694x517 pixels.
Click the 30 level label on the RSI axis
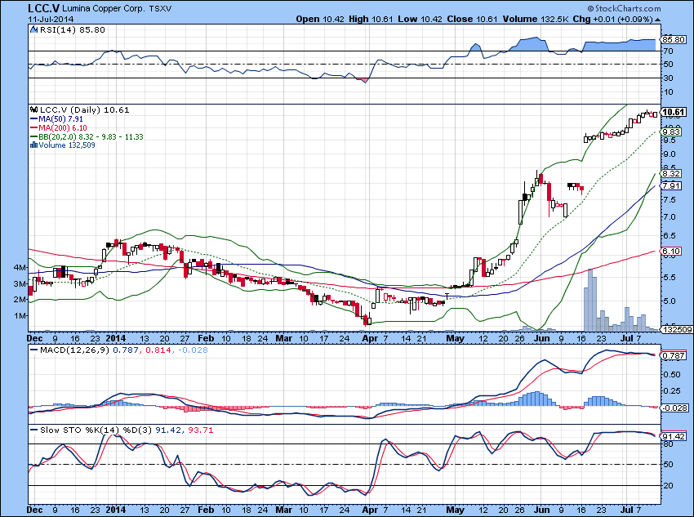[669, 78]
